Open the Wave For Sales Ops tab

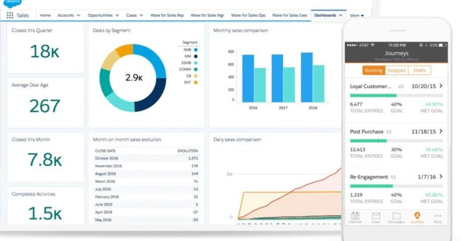click(x=248, y=15)
